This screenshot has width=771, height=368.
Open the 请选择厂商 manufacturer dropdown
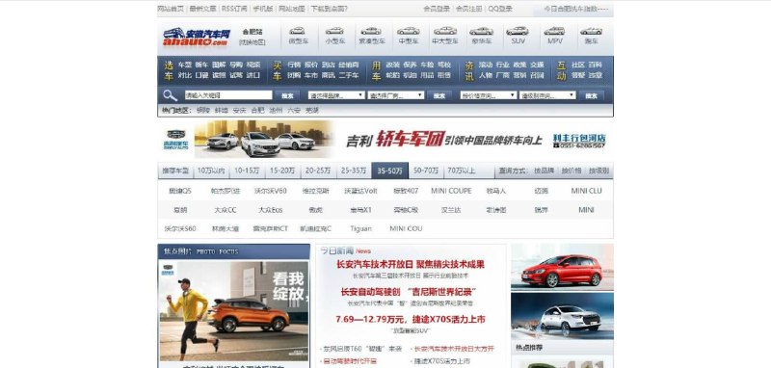pos(396,95)
